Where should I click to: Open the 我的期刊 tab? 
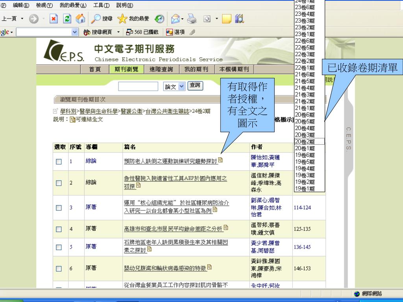tap(196, 69)
